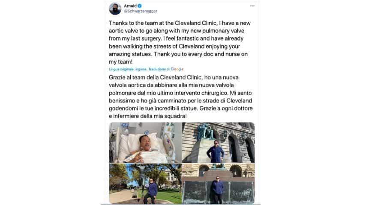The image size is (366, 205).
Task: Open the three-dot more options menu
Action: coord(252,6)
